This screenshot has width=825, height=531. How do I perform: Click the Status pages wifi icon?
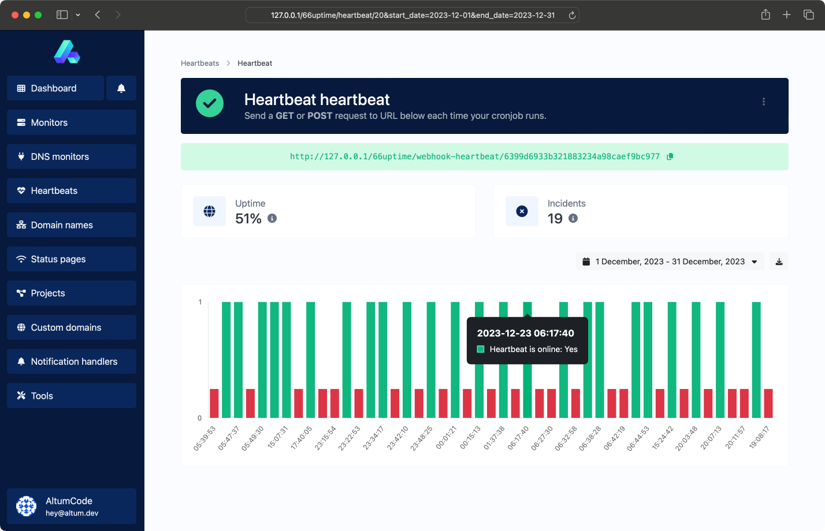(x=20, y=259)
